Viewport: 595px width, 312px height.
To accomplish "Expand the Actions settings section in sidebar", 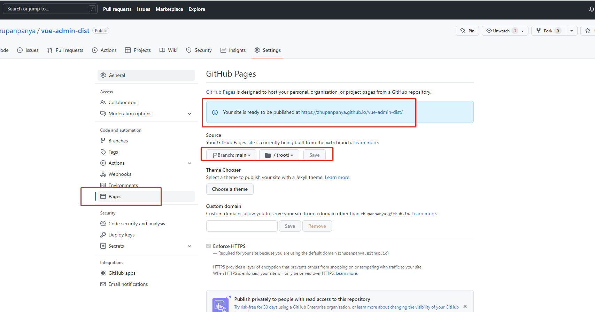I will click(x=190, y=163).
